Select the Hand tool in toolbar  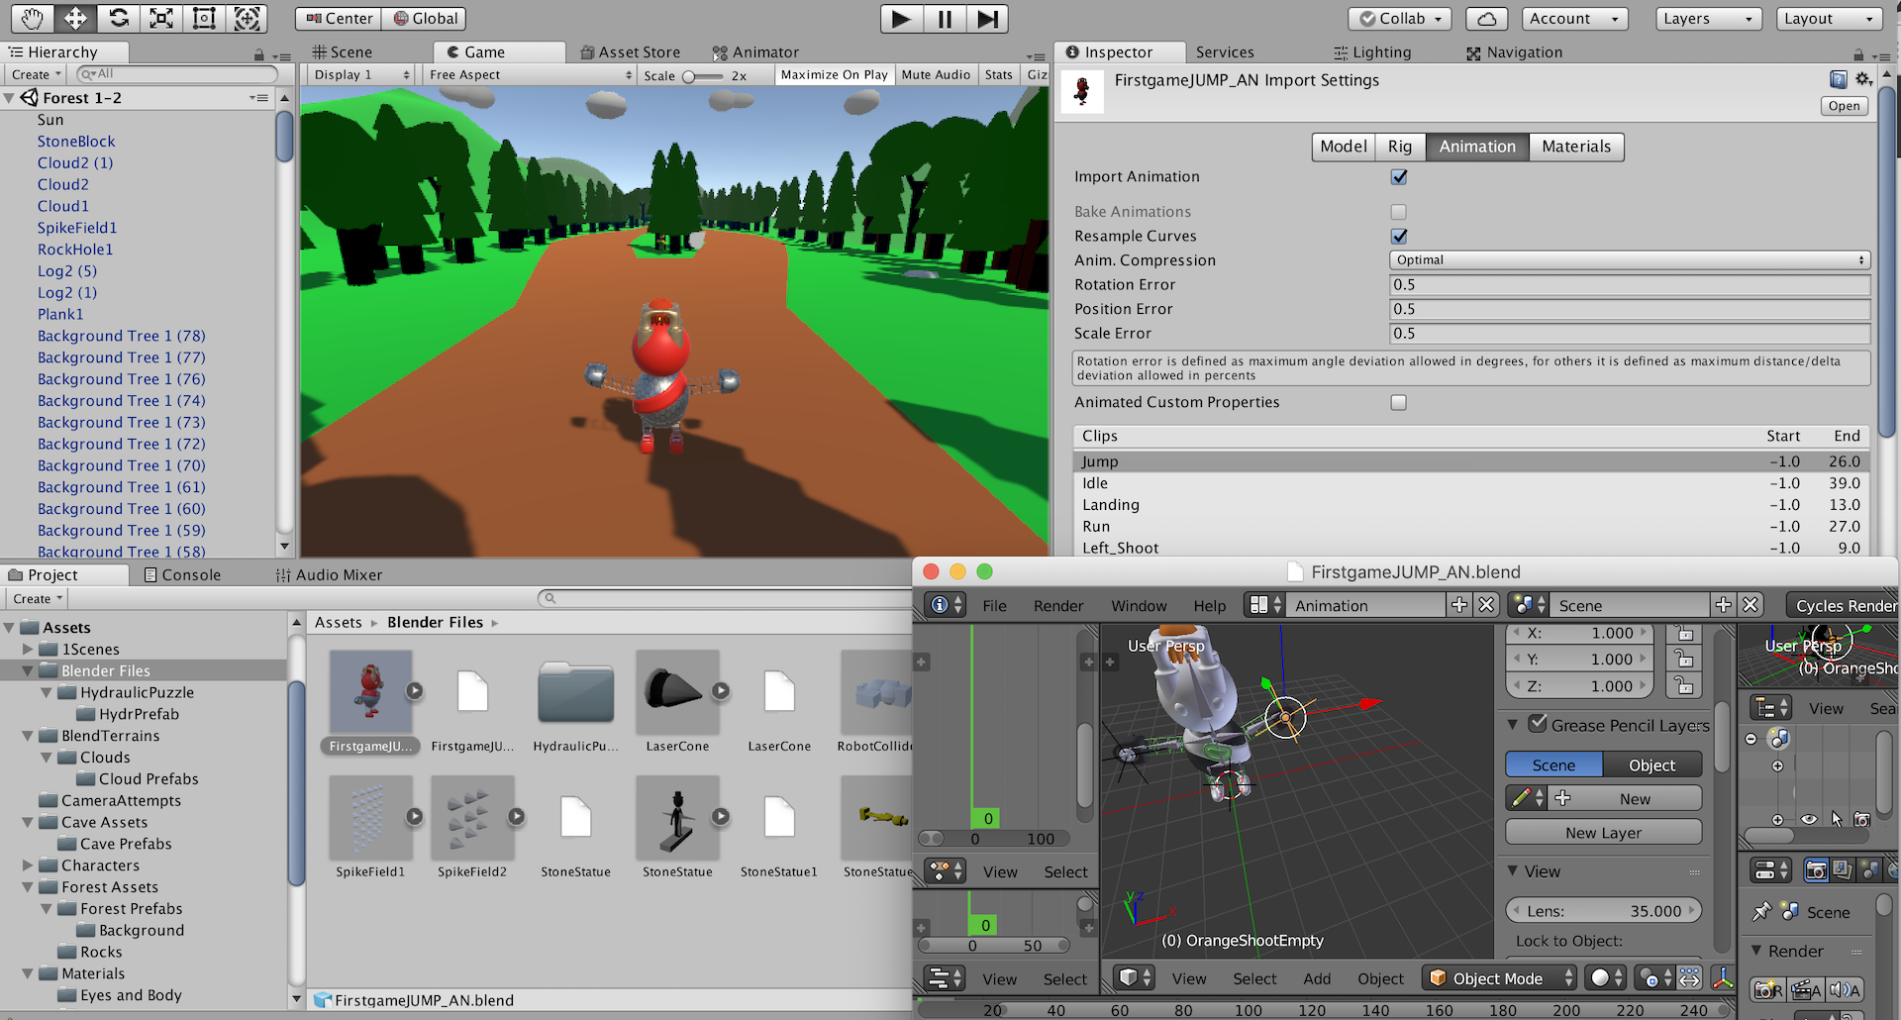click(x=32, y=18)
